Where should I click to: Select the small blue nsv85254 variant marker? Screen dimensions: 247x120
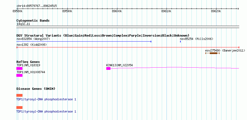pyautogui.click(x=180, y=42)
